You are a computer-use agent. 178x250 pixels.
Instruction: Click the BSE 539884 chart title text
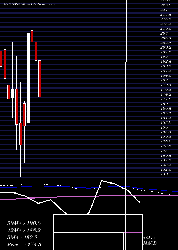[x=14, y=4]
